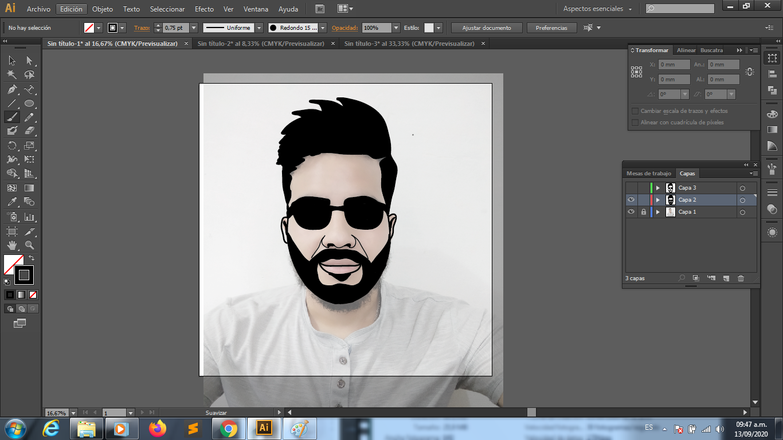This screenshot has width=783, height=440.
Task: Swap fill and stroke arrows
Action: (x=32, y=258)
